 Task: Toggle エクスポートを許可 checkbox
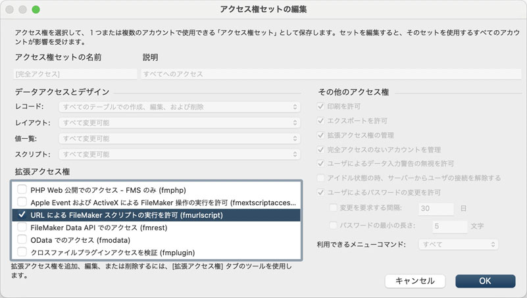coord(320,120)
